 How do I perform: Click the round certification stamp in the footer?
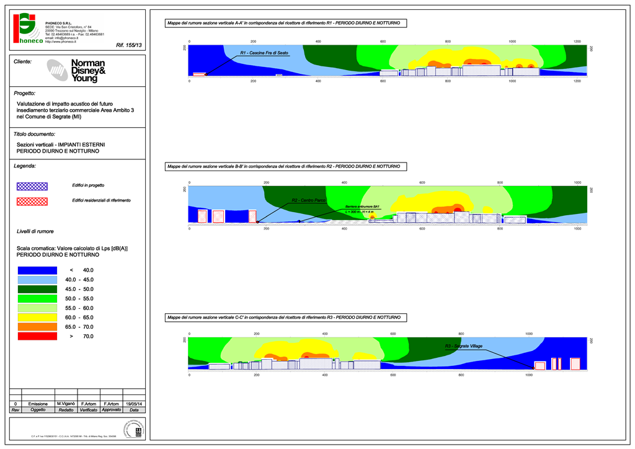click(x=135, y=429)
